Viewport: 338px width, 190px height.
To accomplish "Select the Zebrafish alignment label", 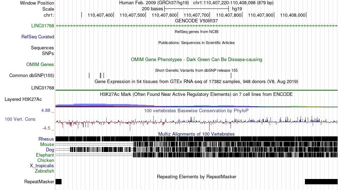I will point(44,171).
